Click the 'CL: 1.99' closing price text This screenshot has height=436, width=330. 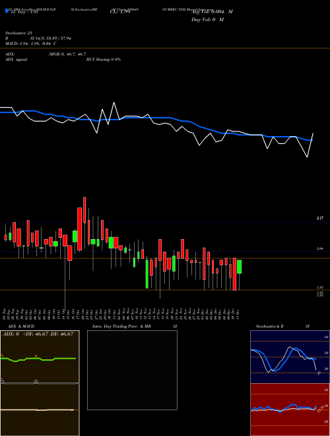120,12
